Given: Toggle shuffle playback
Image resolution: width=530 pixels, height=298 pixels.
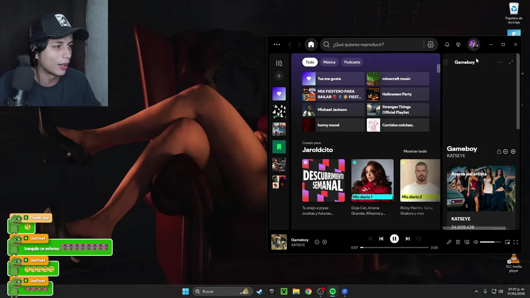Looking at the screenshot, I should 370,239.
